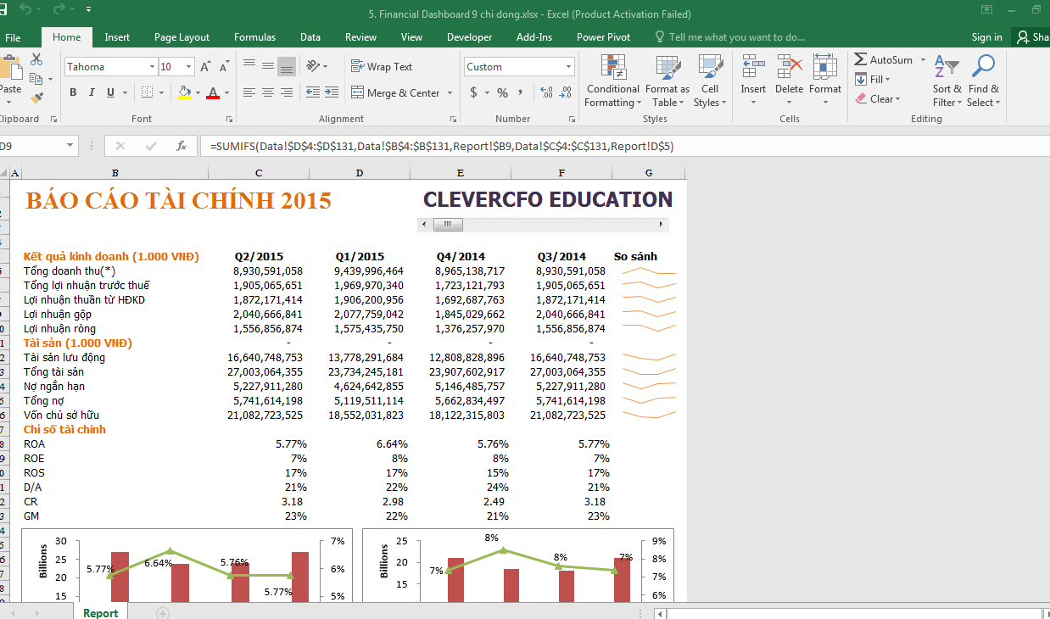
Task: Click Sign in link
Action: [986, 37]
